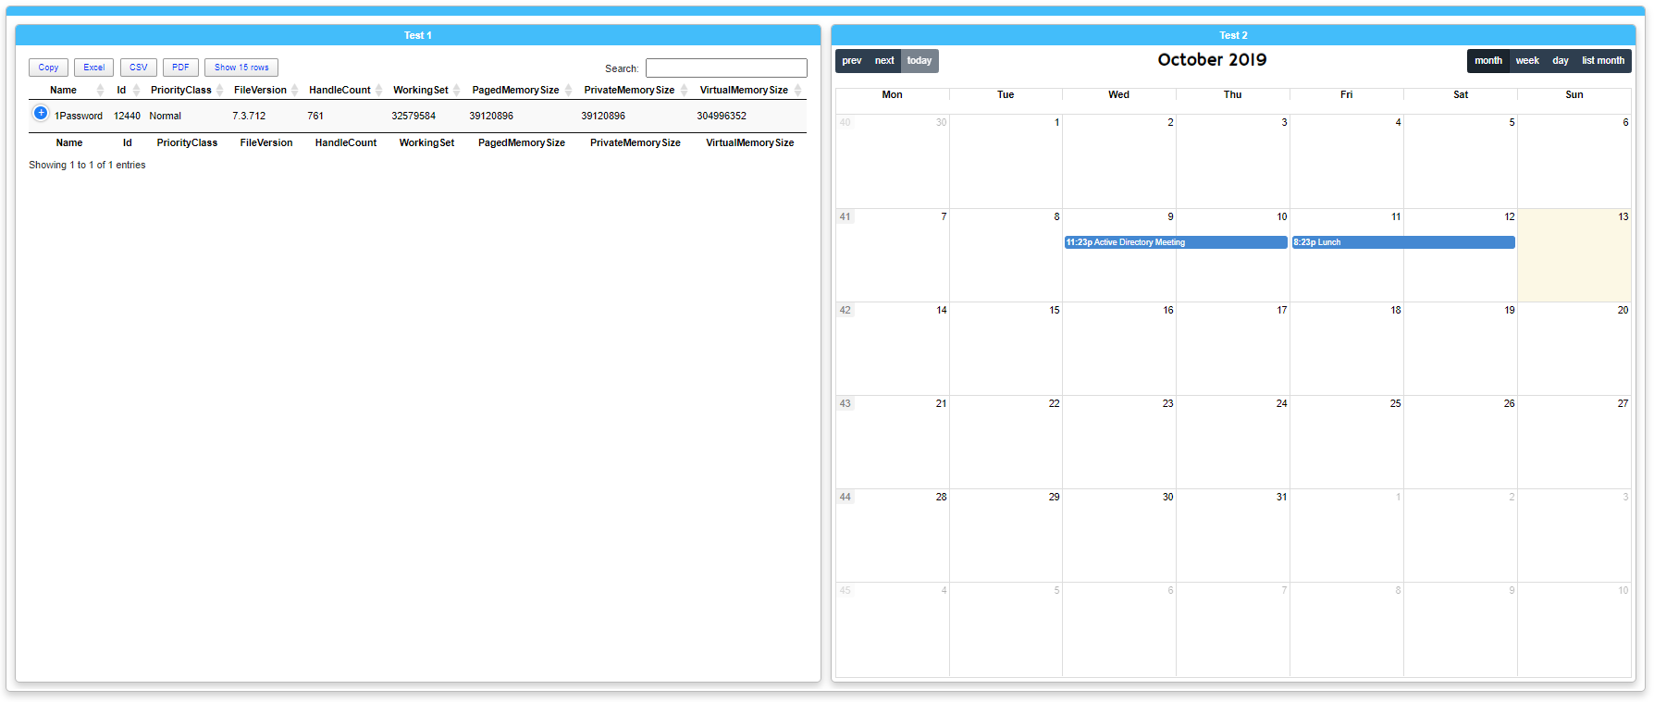1654x702 pixels.
Task: Open the Show 15 rows dropdown
Action: (x=241, y=68)
